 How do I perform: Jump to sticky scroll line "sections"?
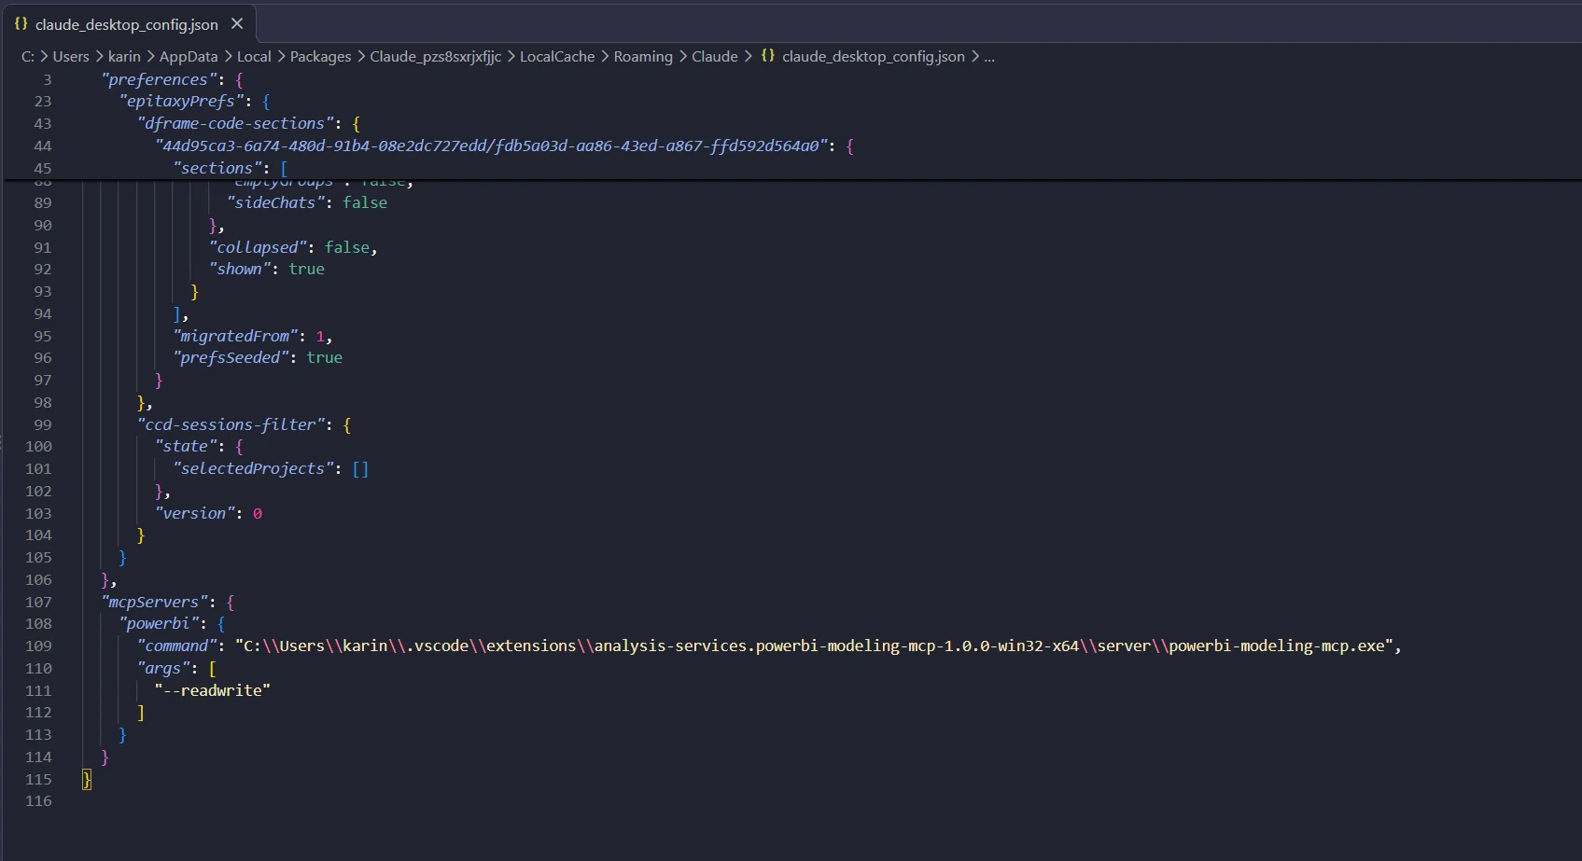pos(217,168)
